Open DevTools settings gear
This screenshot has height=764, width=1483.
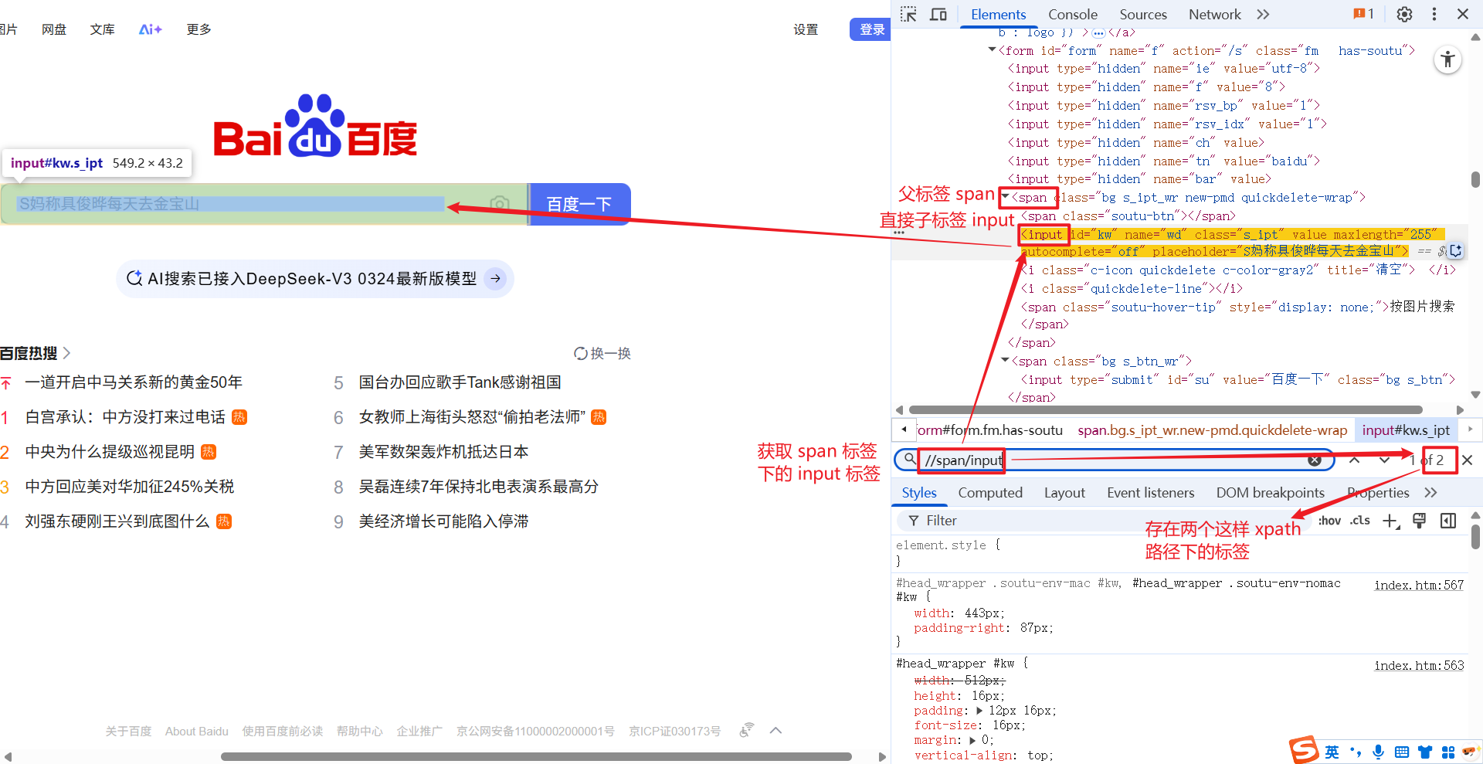pyautogui.click(x=1404, y=14)
